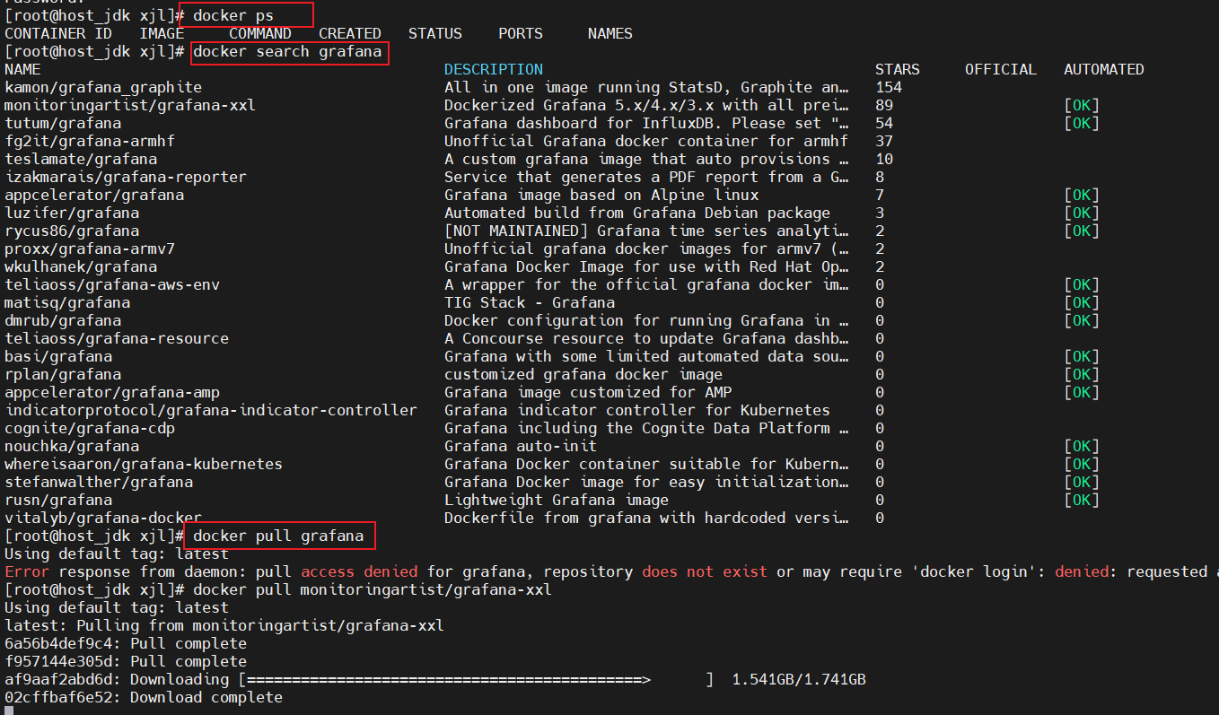Select indicatorprotocol/grafana-indicator-controller image name
This screenshot has height=715, width=1219.
tap(211, 410)
